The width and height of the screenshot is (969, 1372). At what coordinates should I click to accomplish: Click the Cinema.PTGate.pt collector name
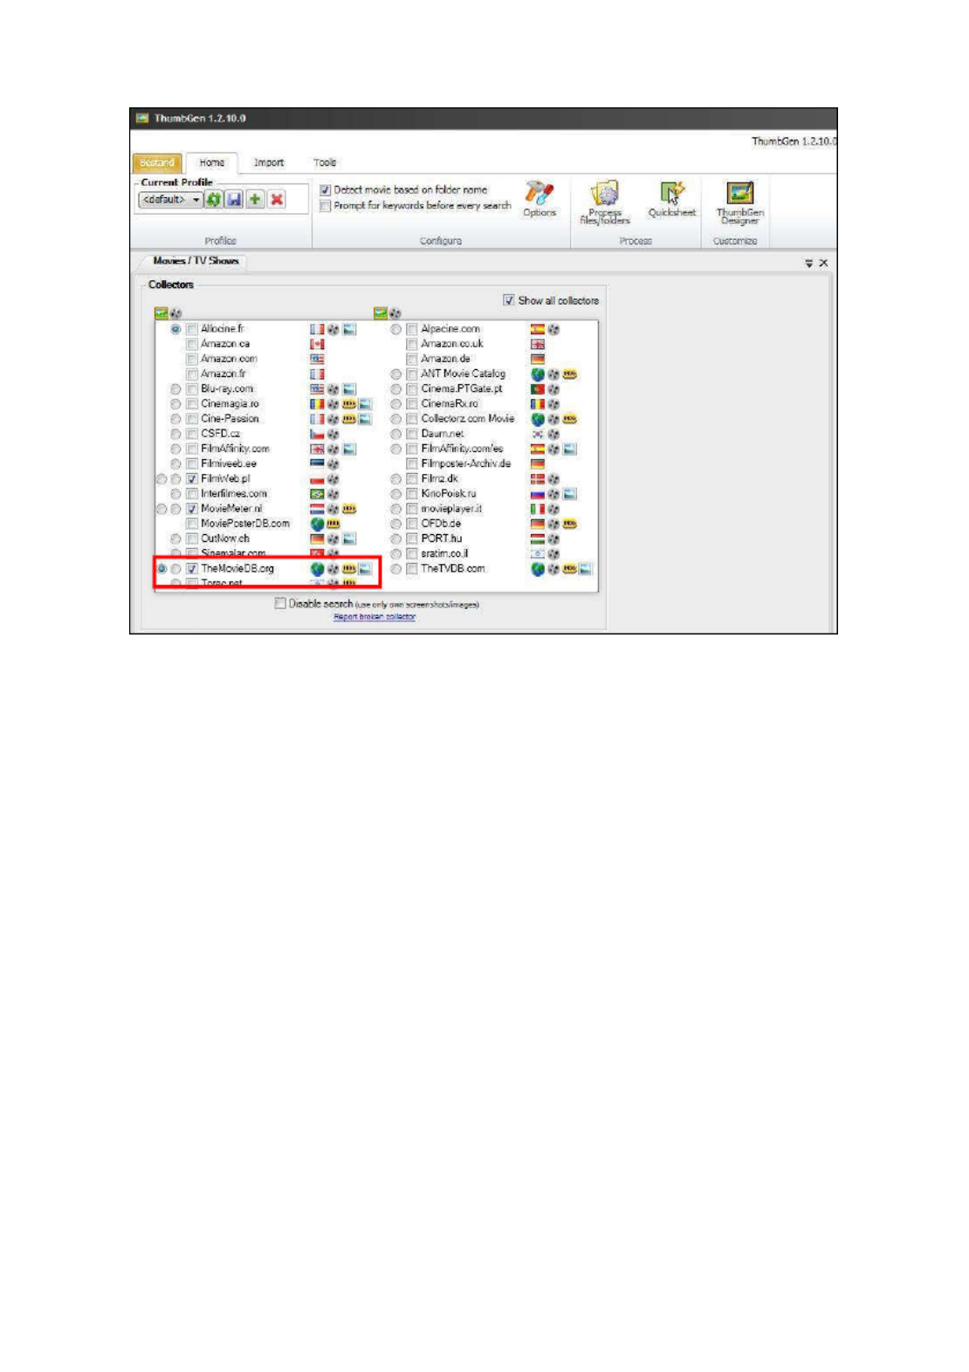pyautogui.click(x=462, y=389)
